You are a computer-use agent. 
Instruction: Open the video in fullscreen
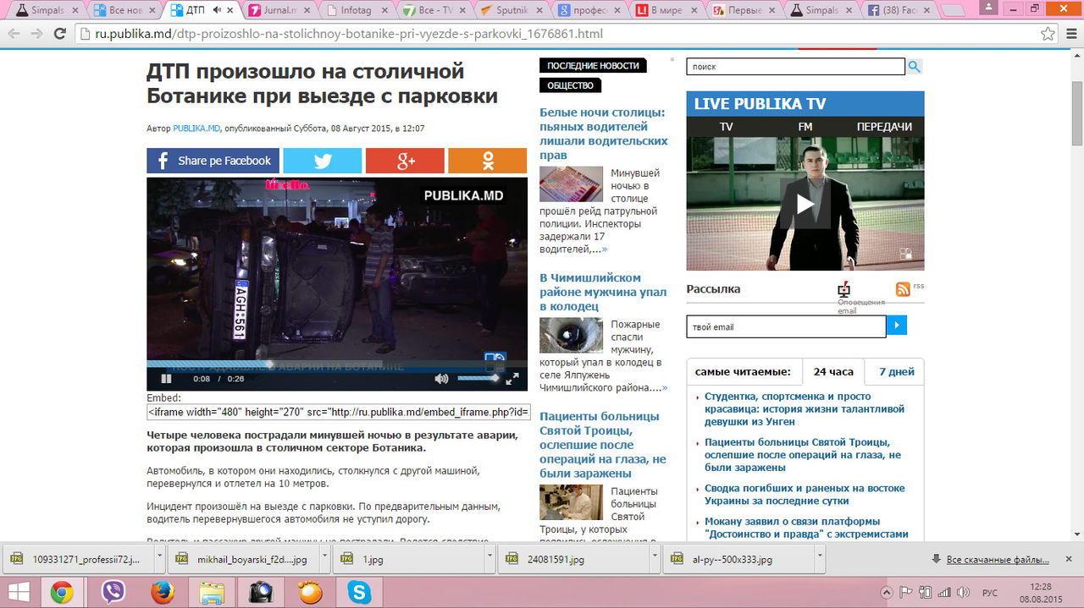pos(512,379)
